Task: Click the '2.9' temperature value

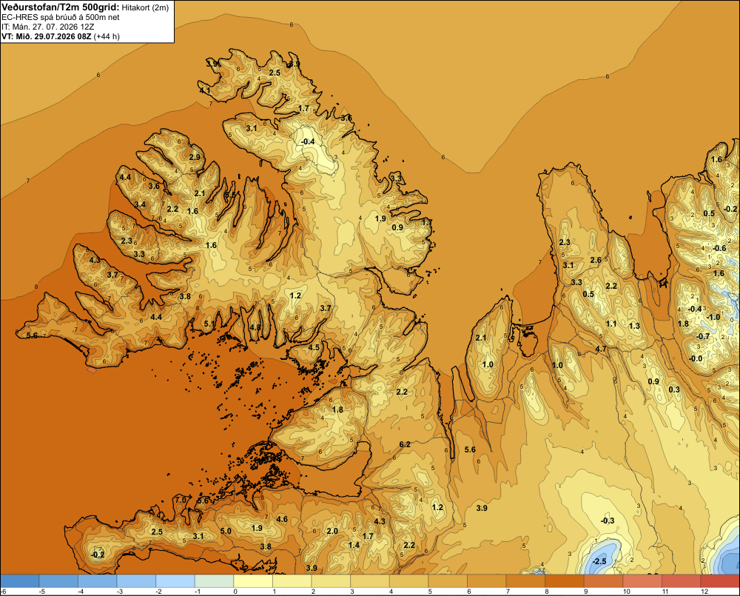Action: pyautogui.click(x=195, y=157)
